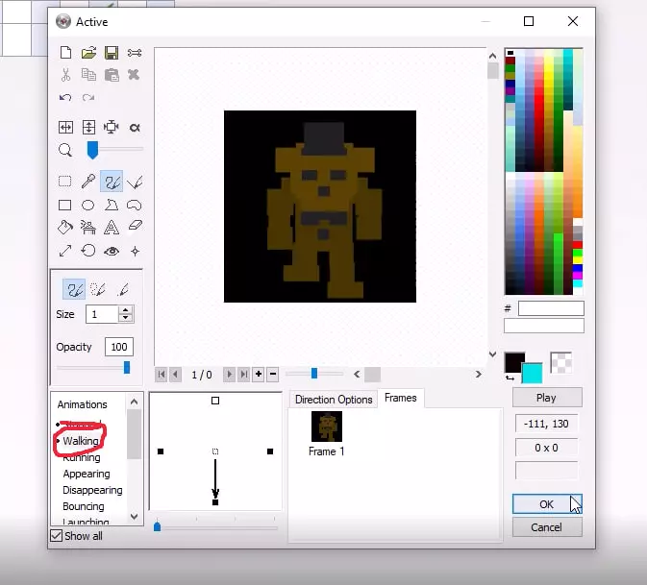The image size is (647, 585).
Task: Go to the previous frame button
Action: 175,375
